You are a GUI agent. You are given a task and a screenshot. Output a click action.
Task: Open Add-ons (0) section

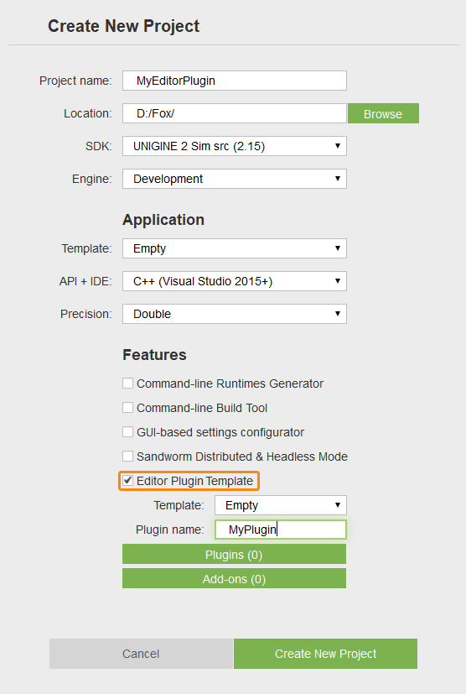[x=235, y=578]
